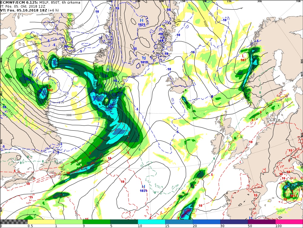Click the '70N' latitude label at top right
The width and height of the screenshot is (303, 228).
[298, 1]
